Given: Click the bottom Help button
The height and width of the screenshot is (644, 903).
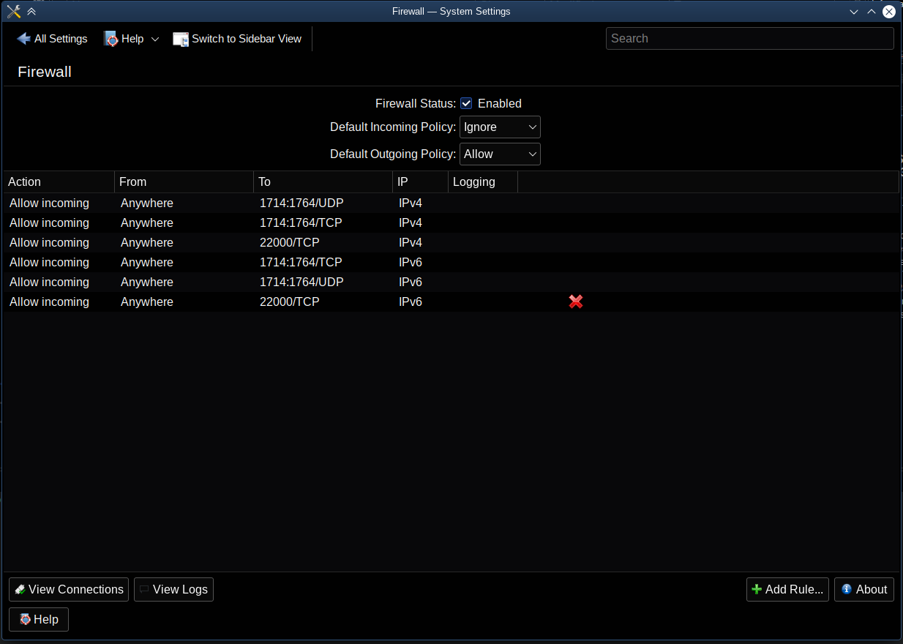Looking at the screenshot, I should 39,619.
